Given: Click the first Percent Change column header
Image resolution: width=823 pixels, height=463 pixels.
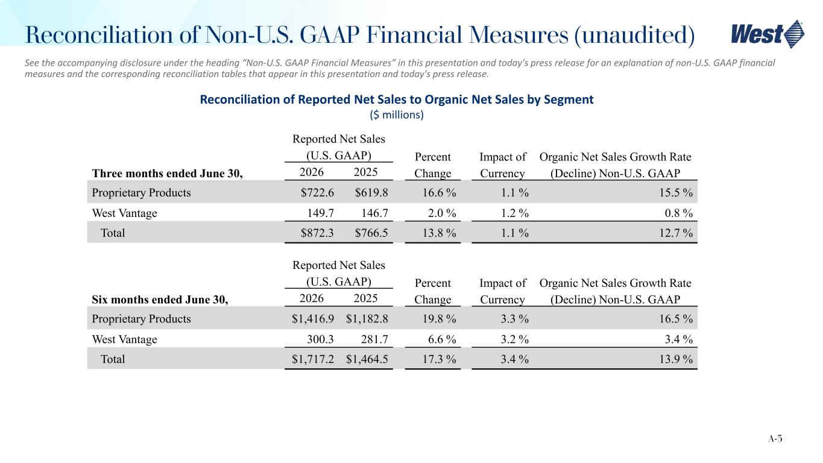Looking at the screenshot, I should point(433,166).
